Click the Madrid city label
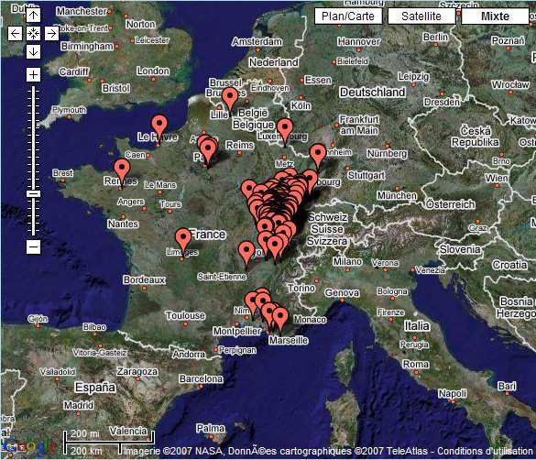The image size is (536, 460). pyautogui.click(x=78, y=405)
